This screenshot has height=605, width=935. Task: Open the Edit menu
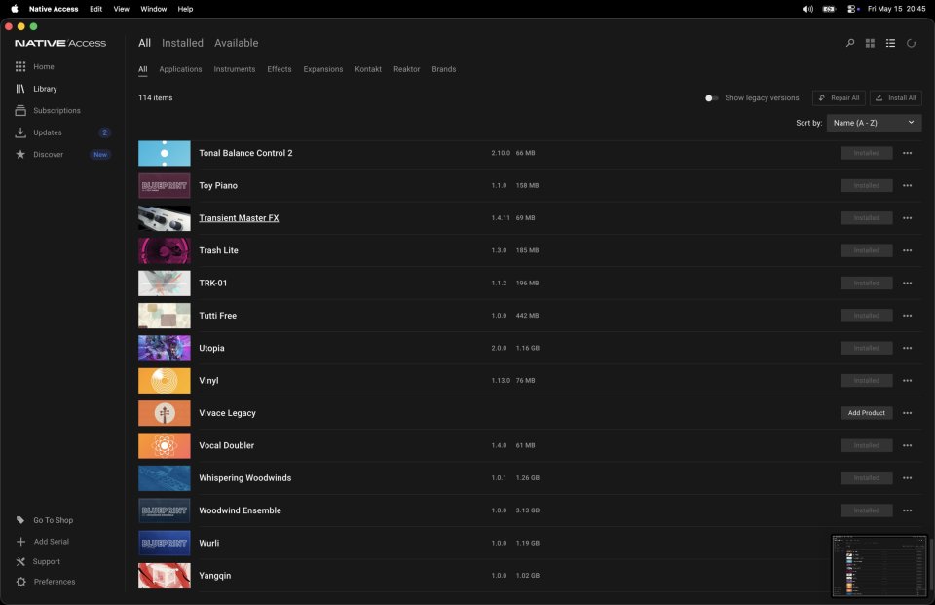pos(95,9)
